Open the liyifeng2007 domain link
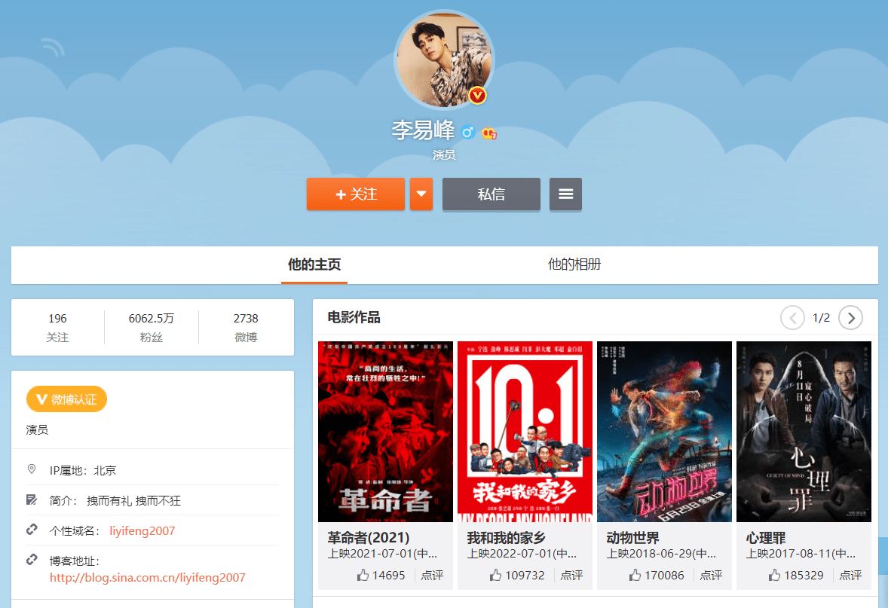The width and height of the screenshot is (888, 608). (x=142, y=531)
